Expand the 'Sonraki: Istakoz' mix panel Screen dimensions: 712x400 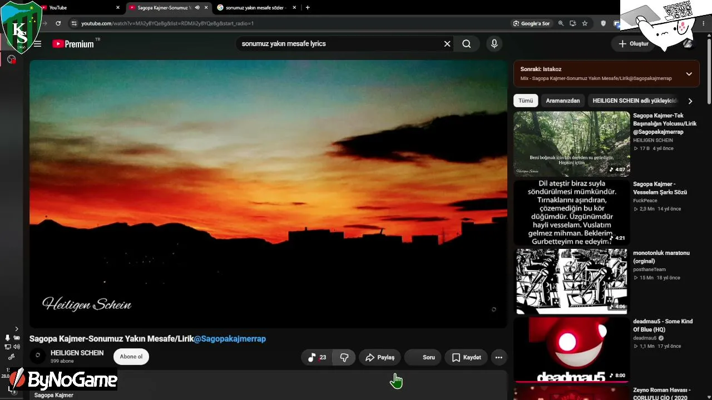click(689, 74)
